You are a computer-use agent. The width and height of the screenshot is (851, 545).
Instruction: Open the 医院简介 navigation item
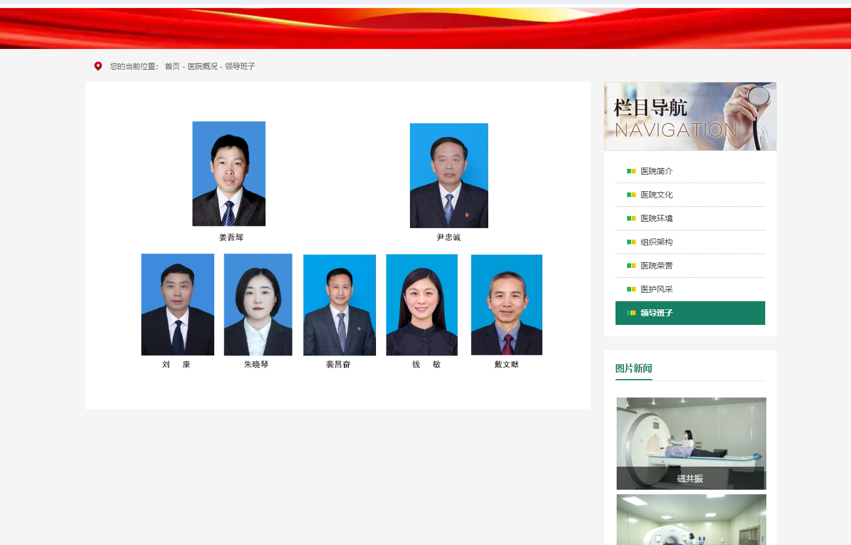tap(690, 171)
